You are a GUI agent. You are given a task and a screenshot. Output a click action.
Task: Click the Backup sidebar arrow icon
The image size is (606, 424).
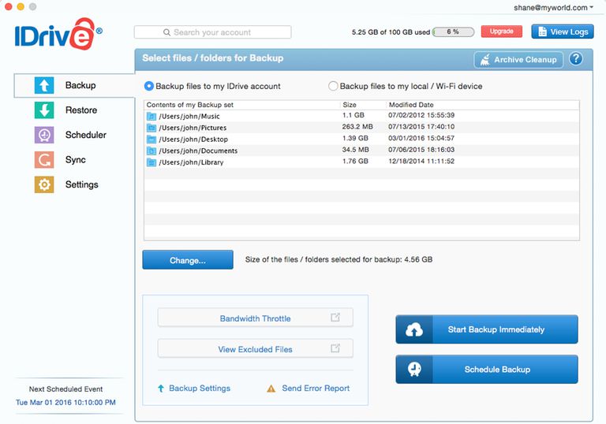[44, 85]
